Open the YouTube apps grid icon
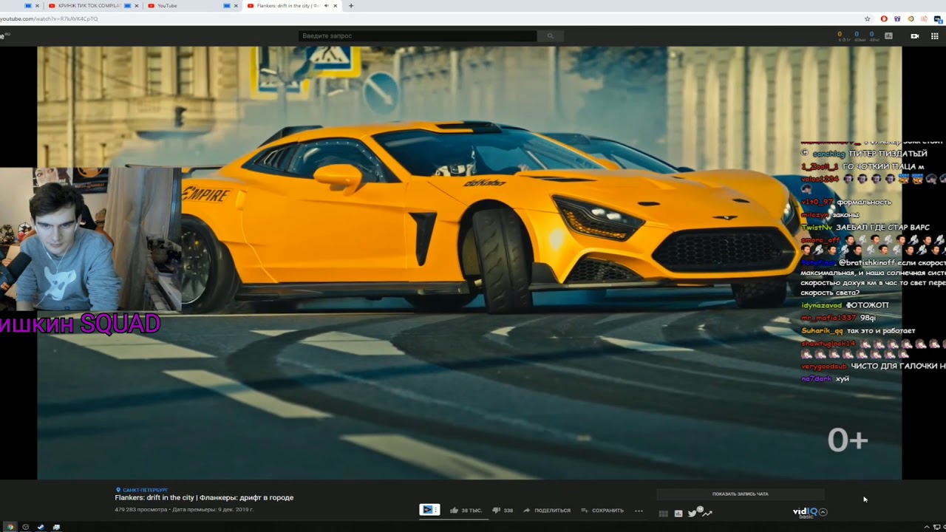The image size is (946, 532). 935,35
